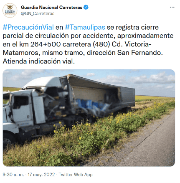Open the @GN_Carreteras handle link
180x183 pixels.
[x=38, y=14]
